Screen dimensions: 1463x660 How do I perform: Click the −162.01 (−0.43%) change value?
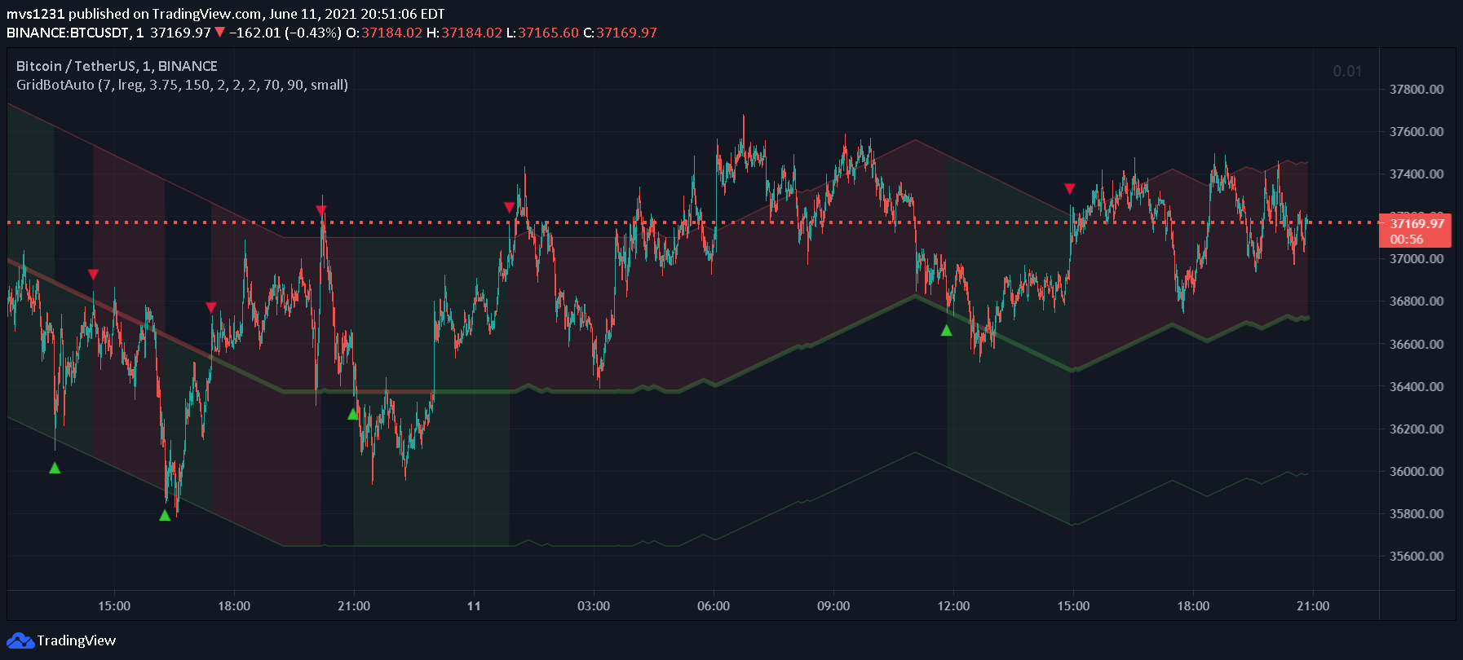tap(285, 33)
